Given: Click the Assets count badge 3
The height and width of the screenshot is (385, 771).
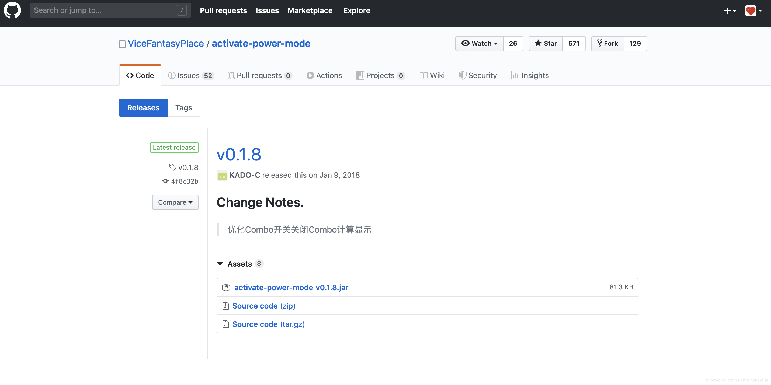Looking at the screenshot, I should [259, 264].
